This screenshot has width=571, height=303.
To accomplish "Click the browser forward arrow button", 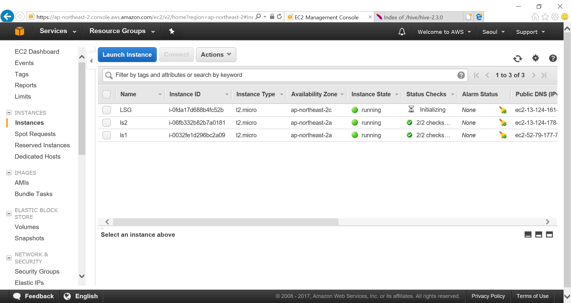I will pyautogui.click(x=20, y=16).
